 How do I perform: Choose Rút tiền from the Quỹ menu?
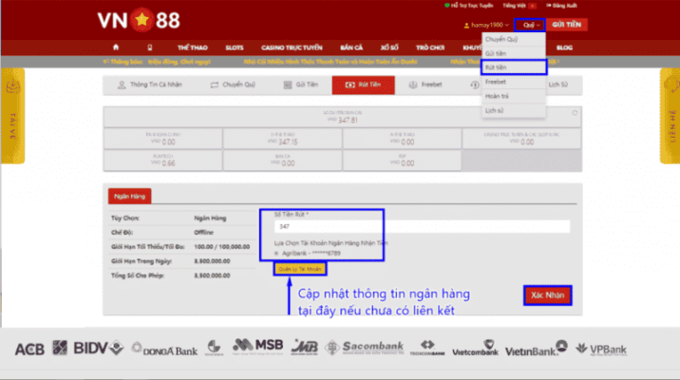pyautogui.click(x=514, y=67)
